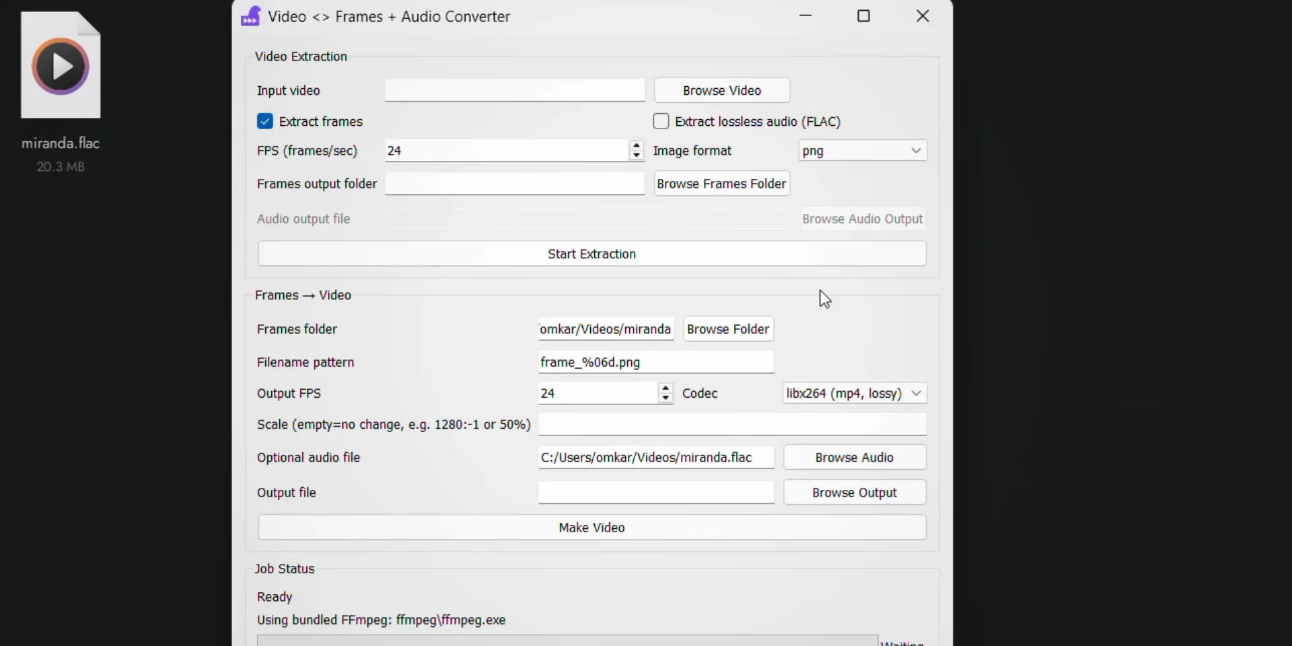Click the Start Extraction button
The height and width of the screenshot is (646, 1292).
tap(592, 254)
